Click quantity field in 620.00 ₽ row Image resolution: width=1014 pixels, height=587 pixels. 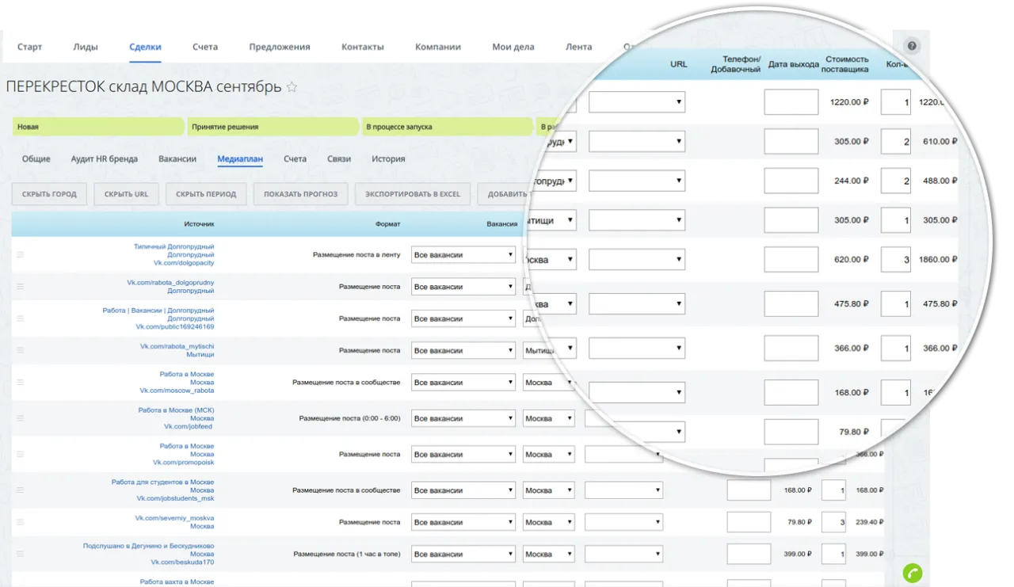pos(895,259)
